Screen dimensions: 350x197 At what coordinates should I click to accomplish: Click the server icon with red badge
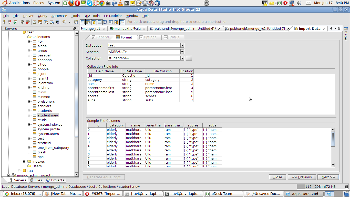pyautogui.click(x=10, y=22)
